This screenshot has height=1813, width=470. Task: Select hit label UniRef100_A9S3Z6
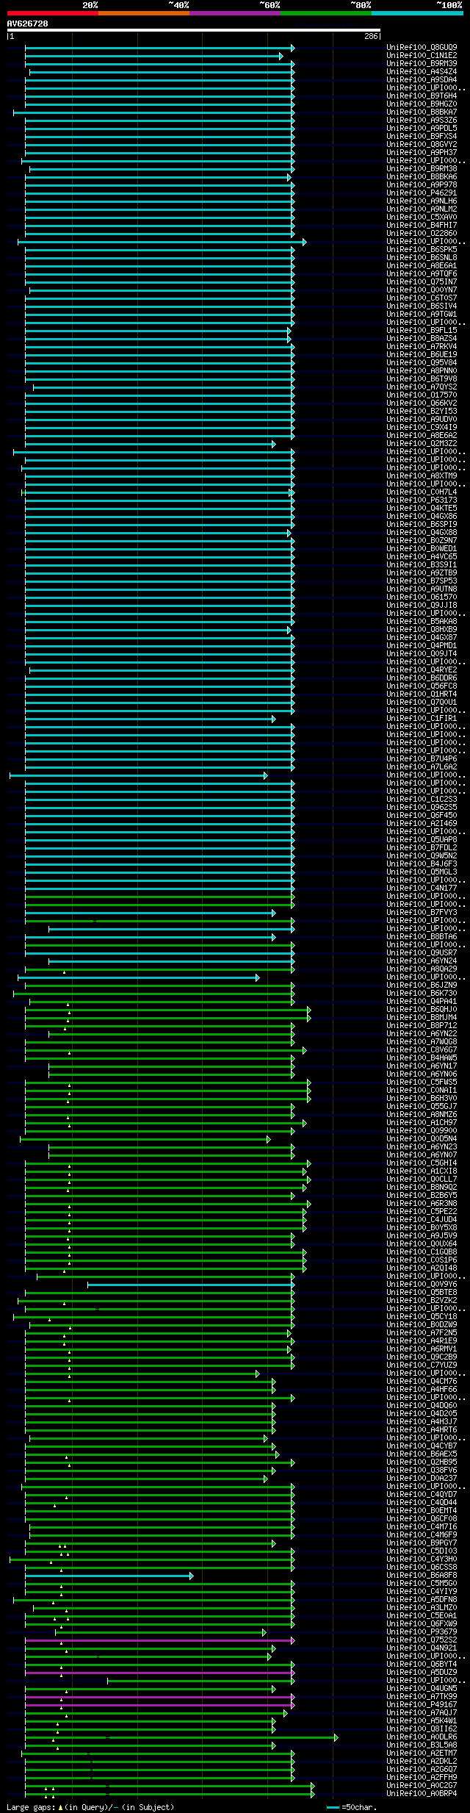pyautogui.click(x=422, y=121)
